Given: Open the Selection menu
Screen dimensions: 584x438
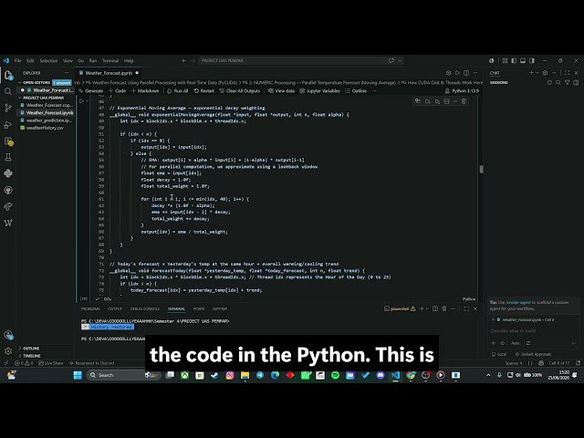Looking at the screenshot, I should 48,61.
